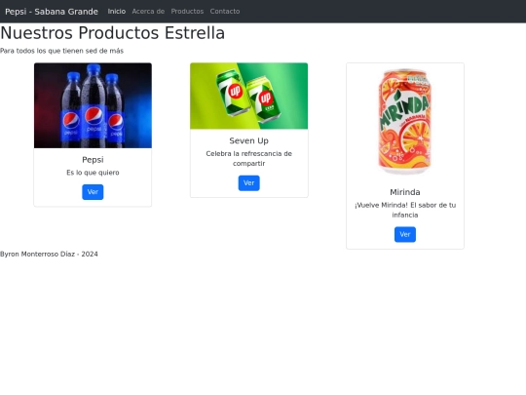
Task: Click Ver button under Mirinda card
Action: 405,234
